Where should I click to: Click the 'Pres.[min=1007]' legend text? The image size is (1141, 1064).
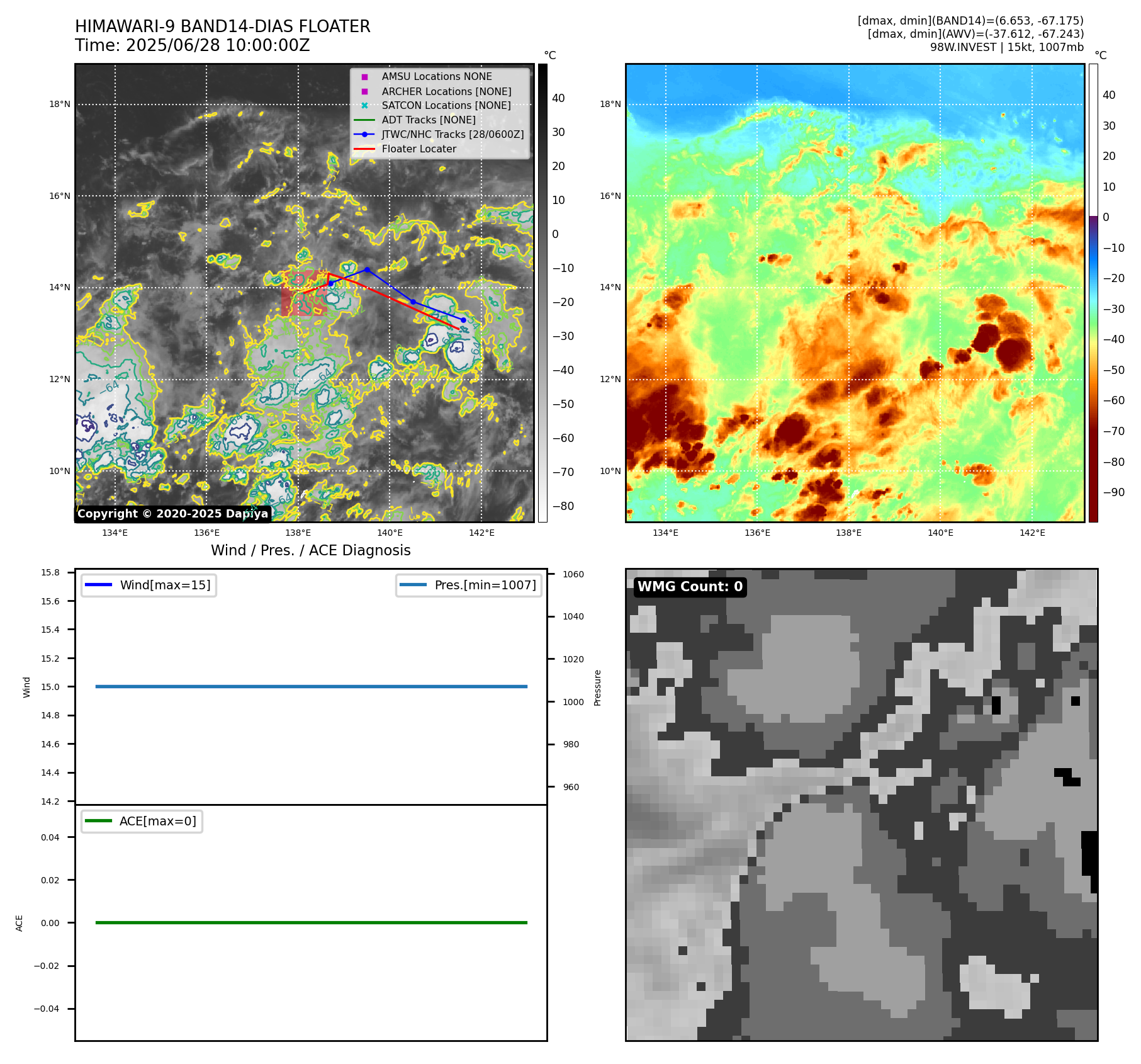(x=485, y=585)
